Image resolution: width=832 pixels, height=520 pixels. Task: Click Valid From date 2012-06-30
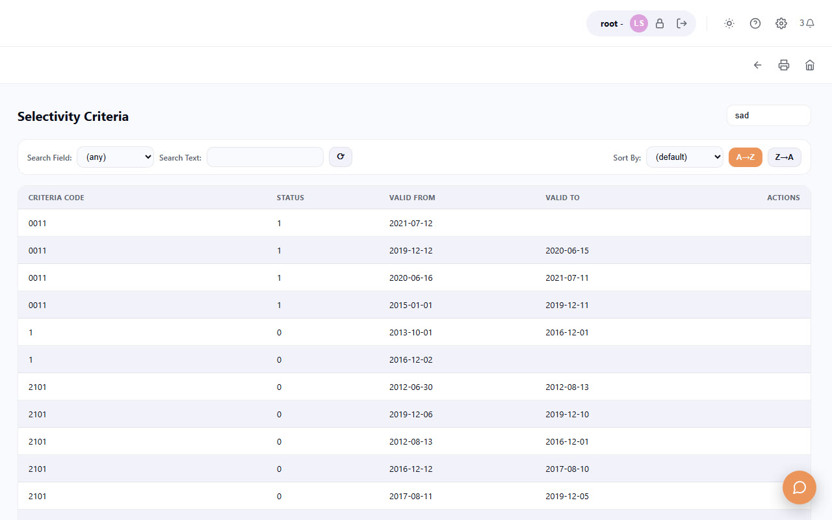click(411, 387)
